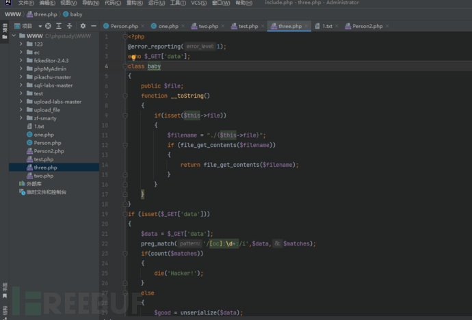Image resolution: width=472 pixels, height=320 pixels.
Task: Click collapse all icon in project toolbar
Action: 69,26
